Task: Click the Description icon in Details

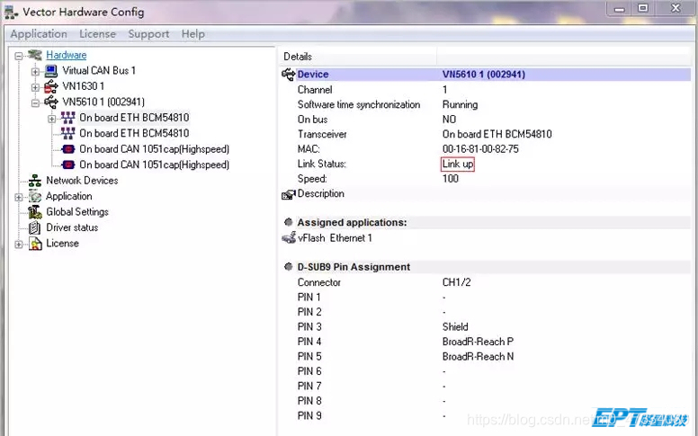Action: point(289,194)
